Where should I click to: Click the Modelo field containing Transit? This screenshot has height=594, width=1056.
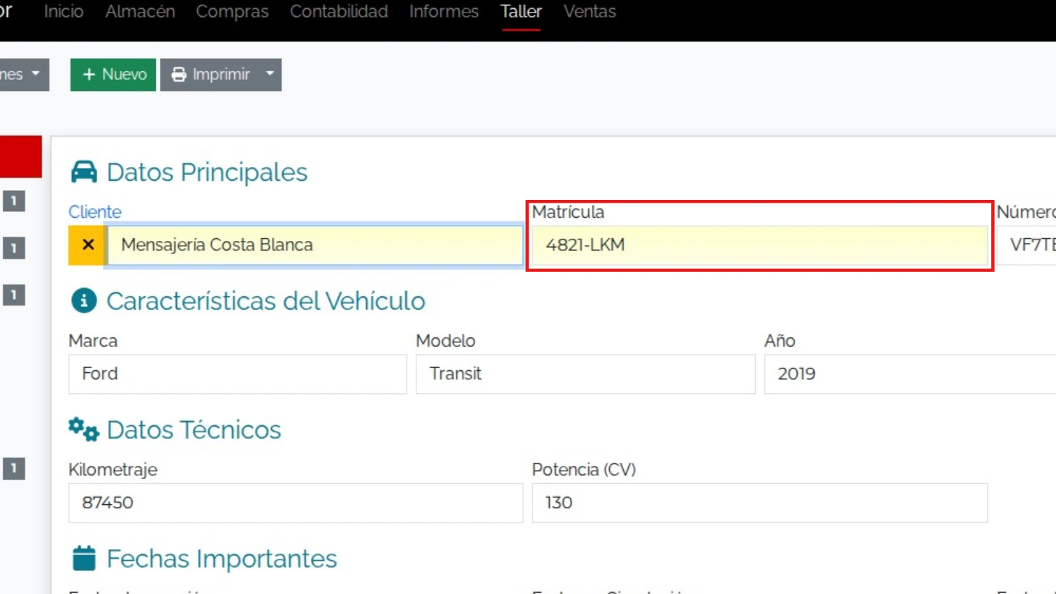[x=585, y=374]
